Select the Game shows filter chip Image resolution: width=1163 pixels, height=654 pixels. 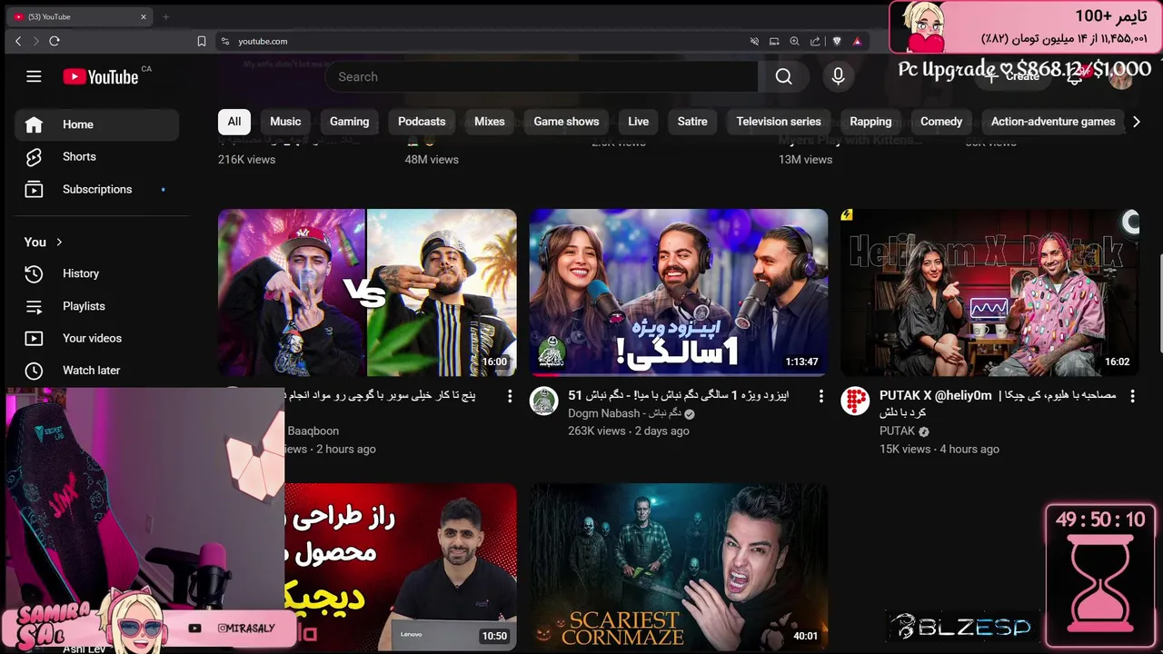[566, 122]
